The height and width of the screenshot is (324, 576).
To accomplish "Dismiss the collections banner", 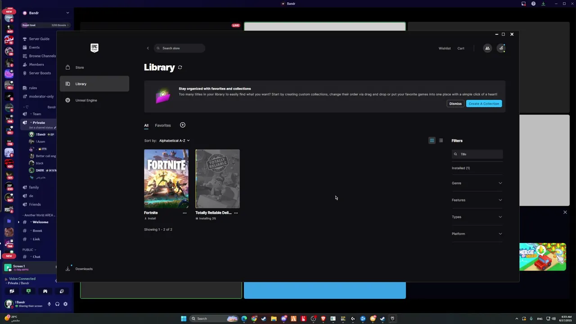I will tap(455, 104).
